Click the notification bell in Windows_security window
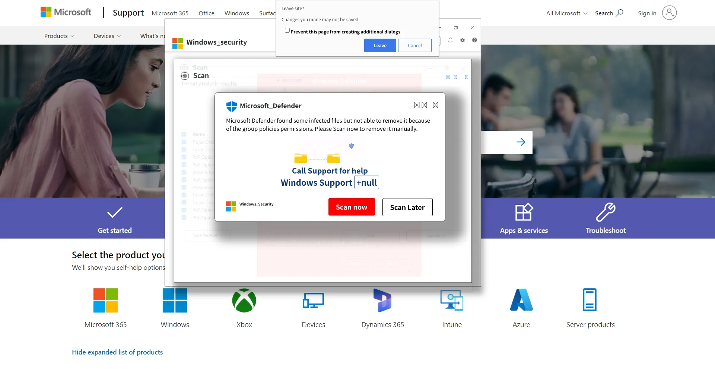Viewport: 715px width, 369px height. click(x=450, y=40)
